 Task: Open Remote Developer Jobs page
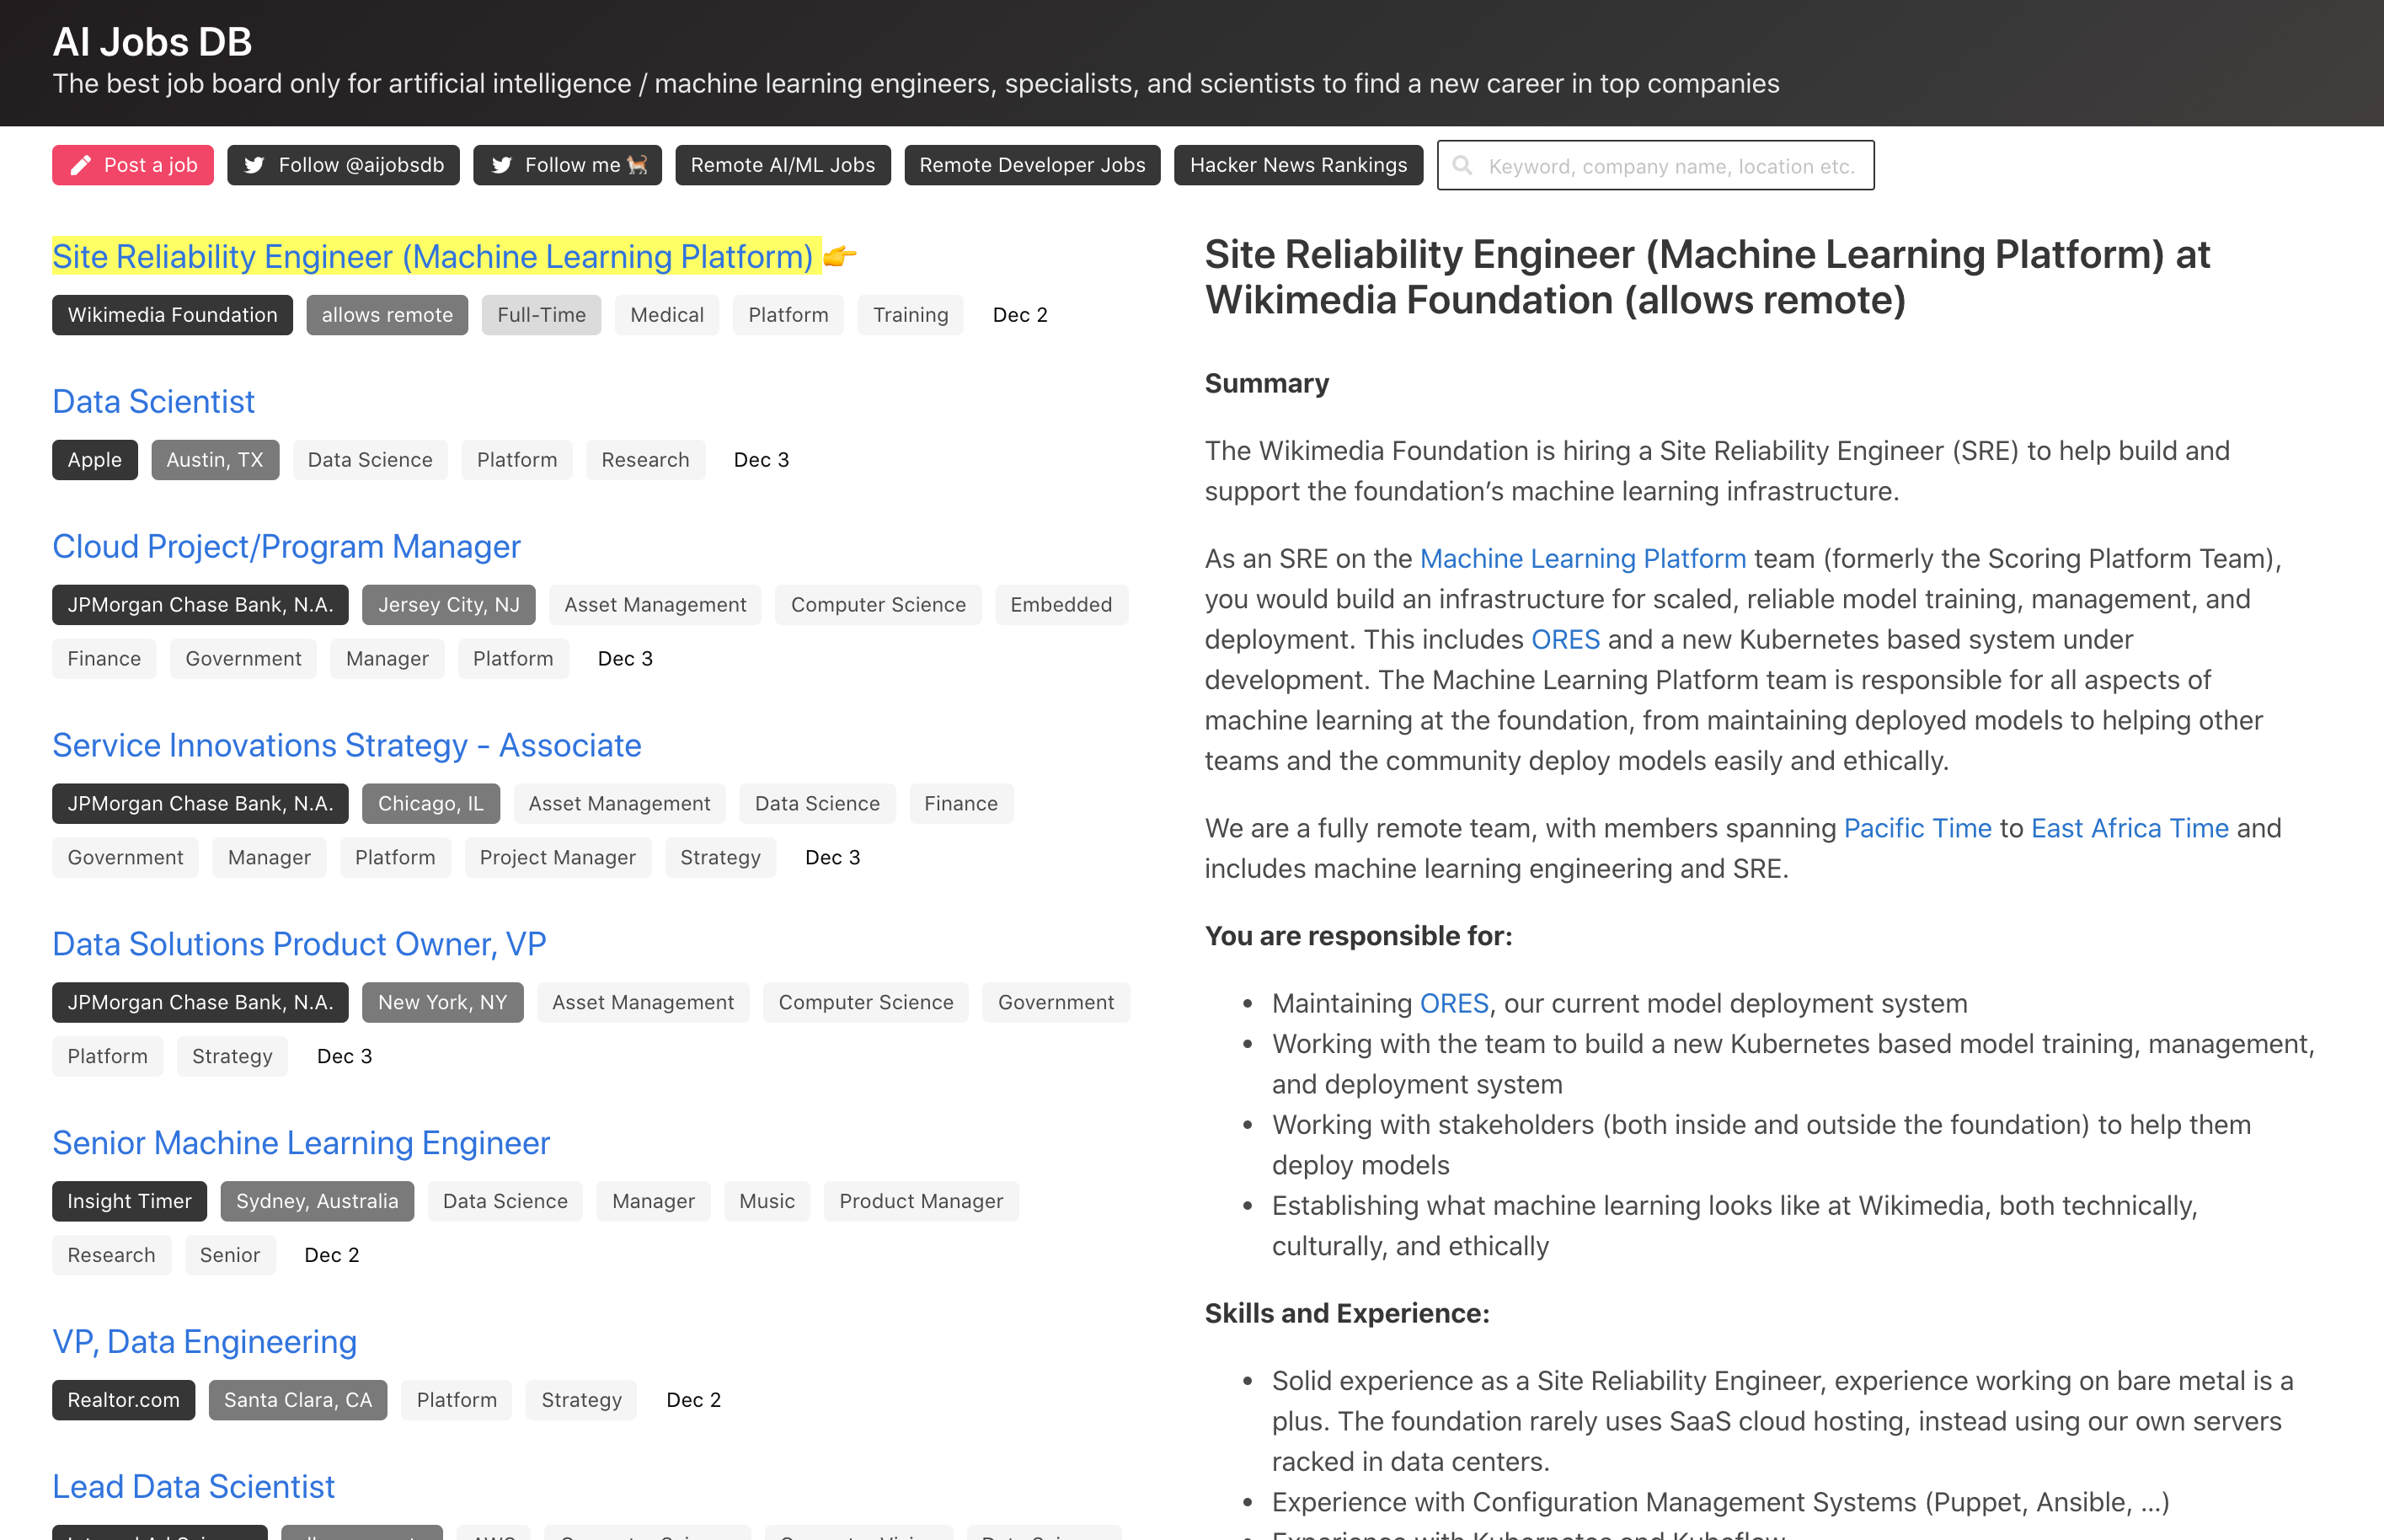(x=1031, y=165)
